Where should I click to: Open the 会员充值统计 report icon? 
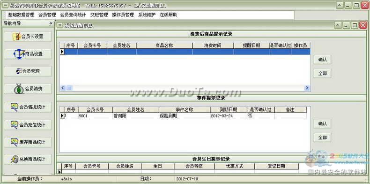(28, 125)
